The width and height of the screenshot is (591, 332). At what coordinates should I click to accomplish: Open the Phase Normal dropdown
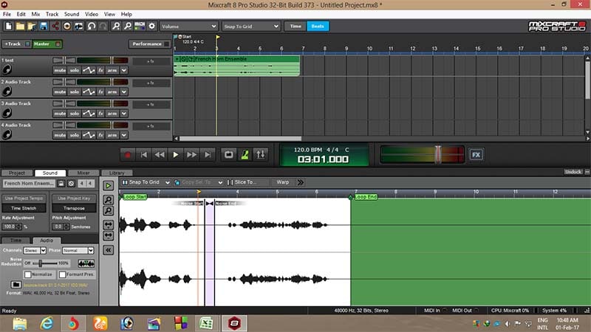78,250
